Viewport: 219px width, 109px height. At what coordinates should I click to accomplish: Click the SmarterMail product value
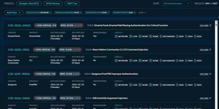(x=35, y=36)
